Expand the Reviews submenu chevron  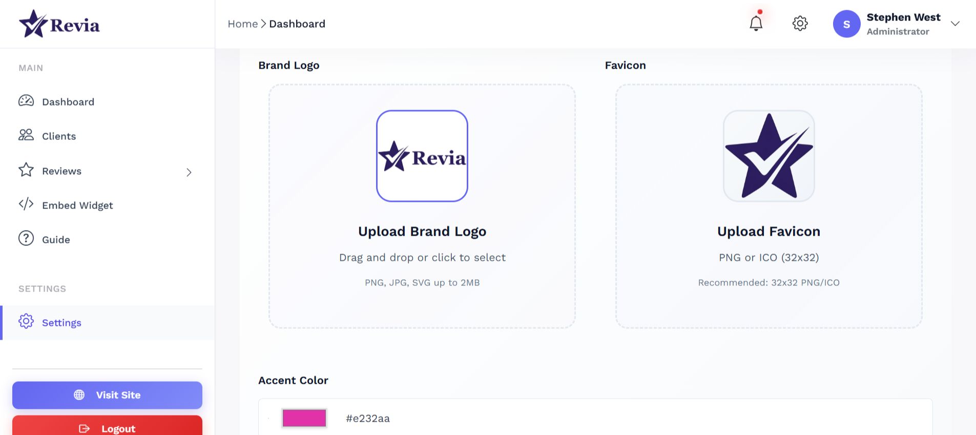point(189,172)
